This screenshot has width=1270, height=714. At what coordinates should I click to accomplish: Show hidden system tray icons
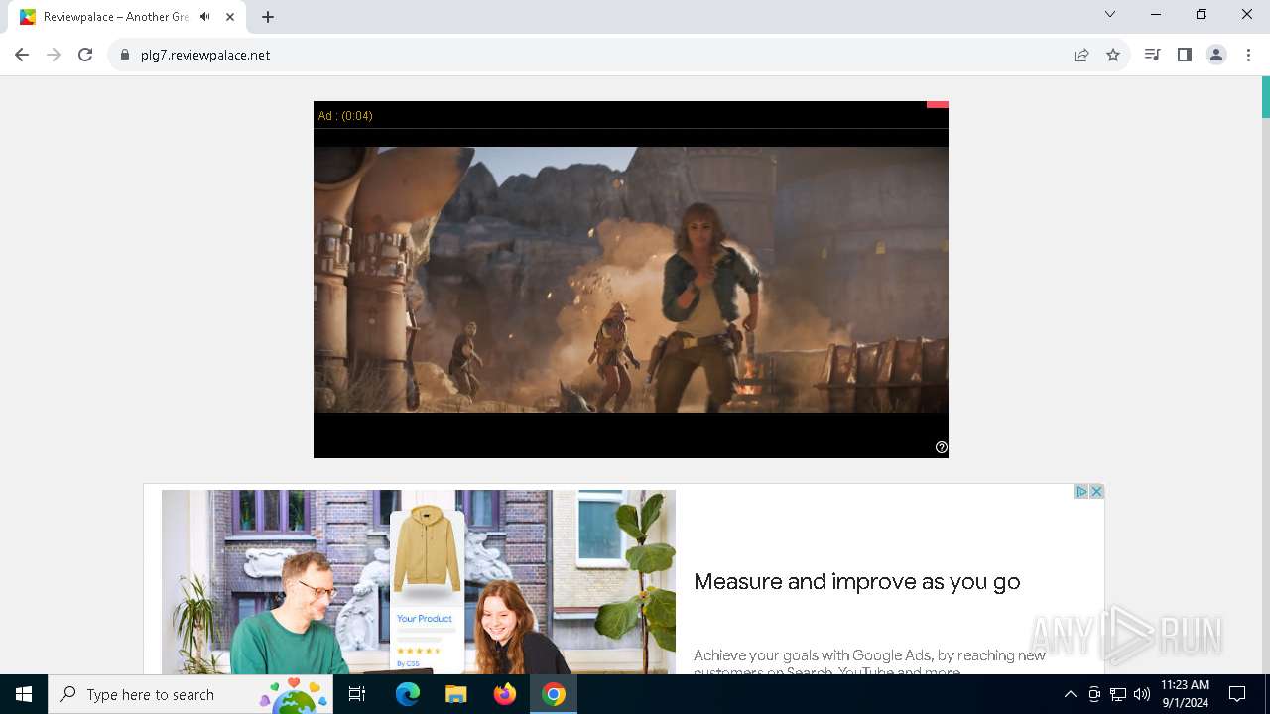click(1070, 694)
